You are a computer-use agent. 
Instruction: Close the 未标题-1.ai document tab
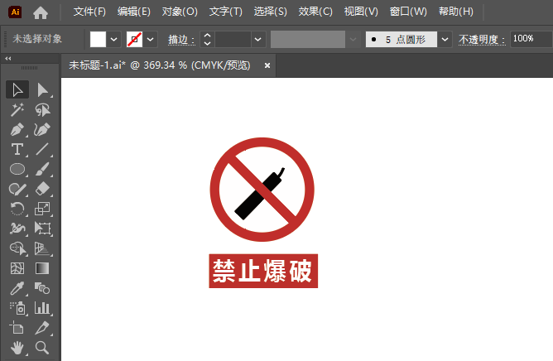(267, 65)
